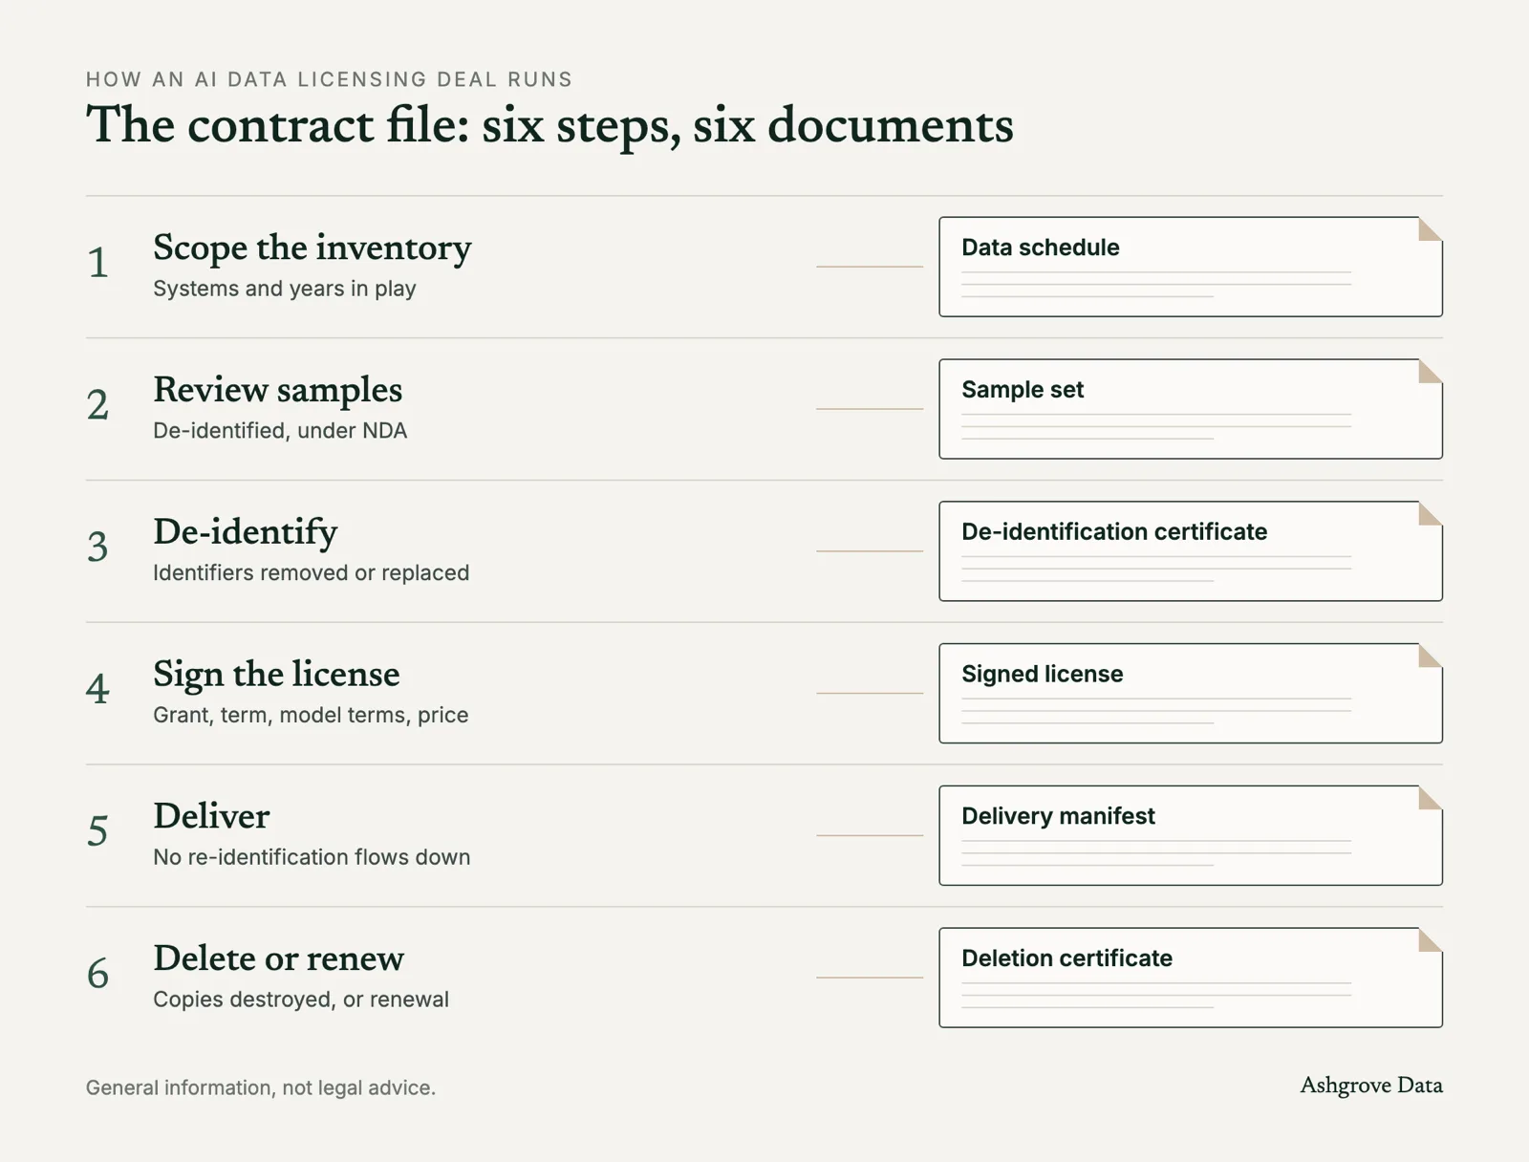Click 'Systems and years in play' text
This screenshot has height=1162, width=1529.
(285, 289)
